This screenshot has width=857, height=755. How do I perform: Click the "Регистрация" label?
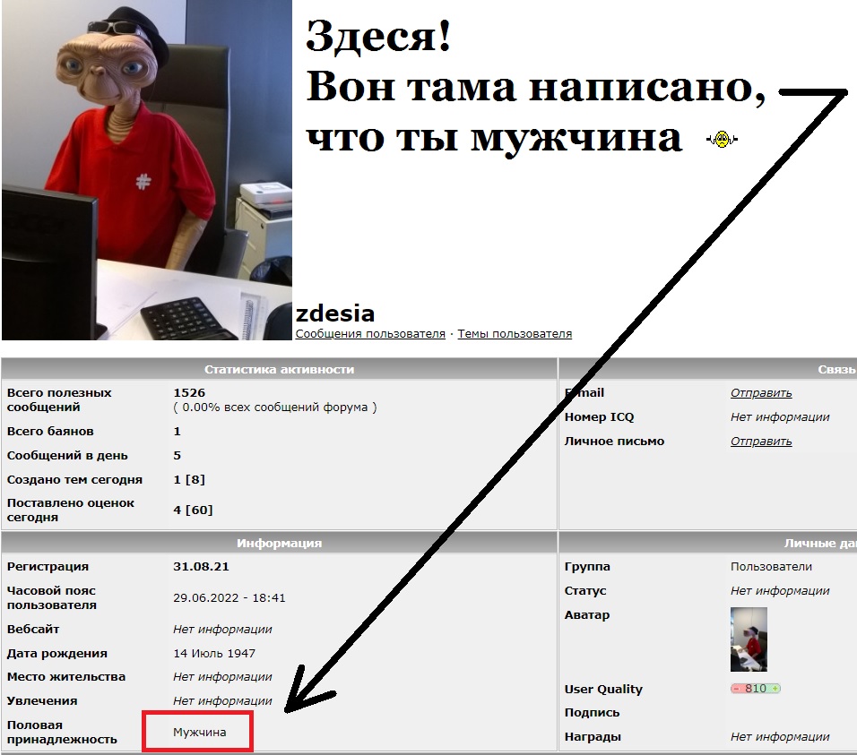(x=48, y=567)
